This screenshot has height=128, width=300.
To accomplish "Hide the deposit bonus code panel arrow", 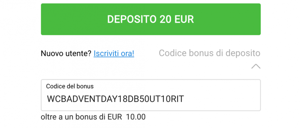I will tap(256, 66).
